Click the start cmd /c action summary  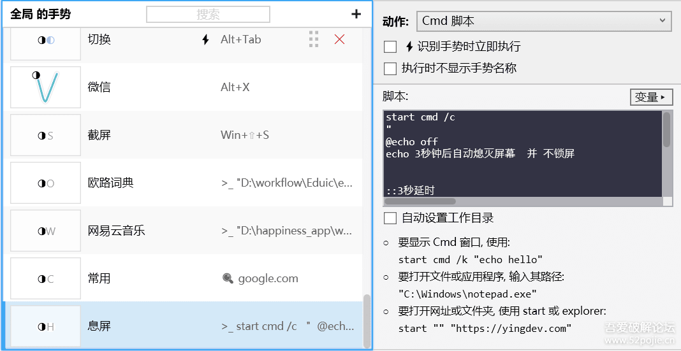pyautogui.click(x=288, y=326)
